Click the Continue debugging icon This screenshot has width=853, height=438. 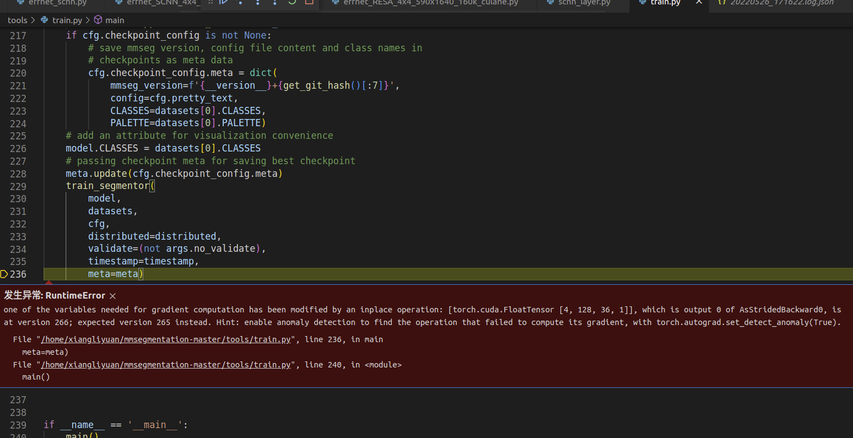click(x=223, y=3)
